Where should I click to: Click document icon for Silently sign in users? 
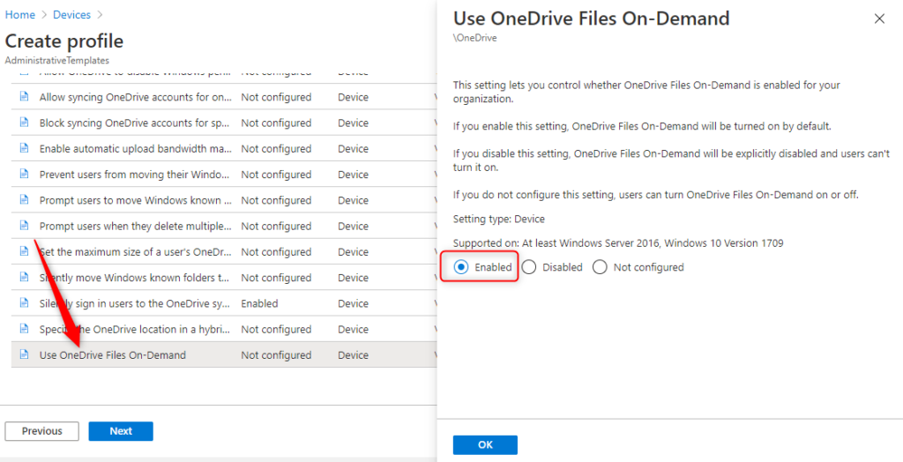[24, 303]
